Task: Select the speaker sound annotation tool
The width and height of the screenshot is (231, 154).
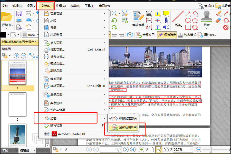Action: coord(166,27)
